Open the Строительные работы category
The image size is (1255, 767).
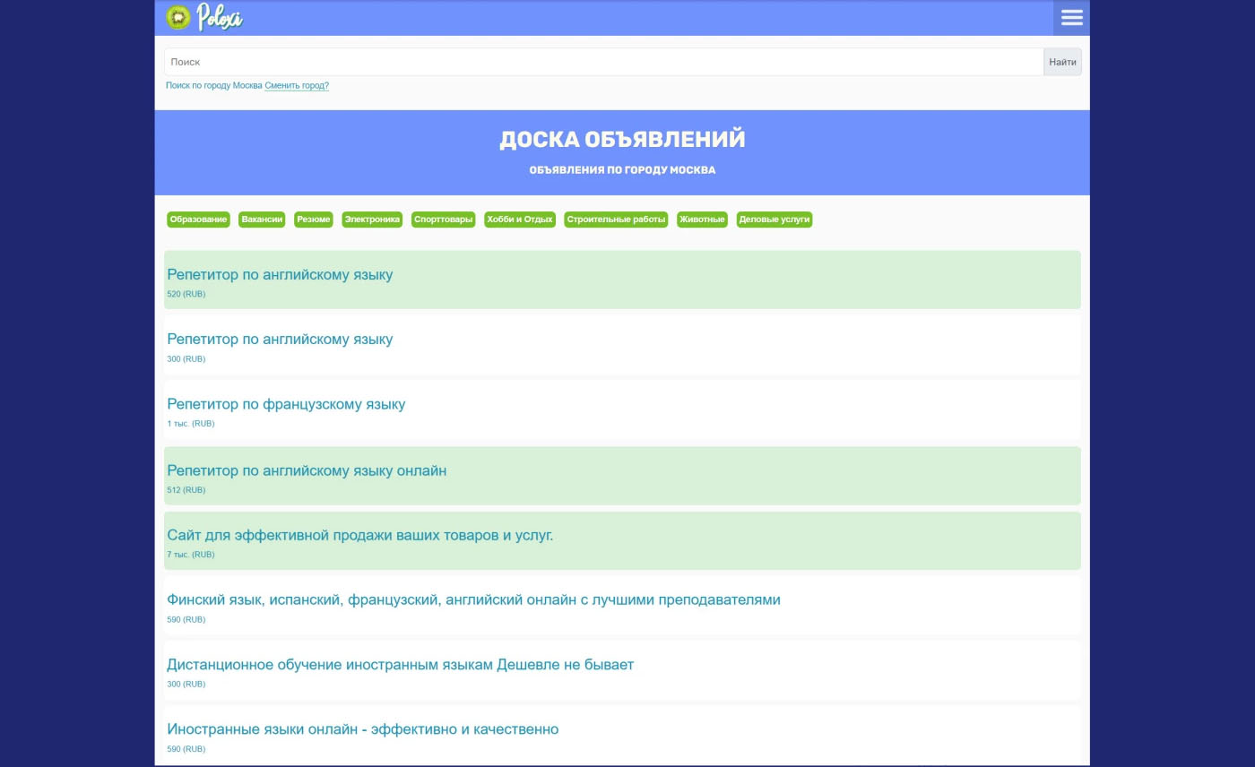click(x=616, y=220)
